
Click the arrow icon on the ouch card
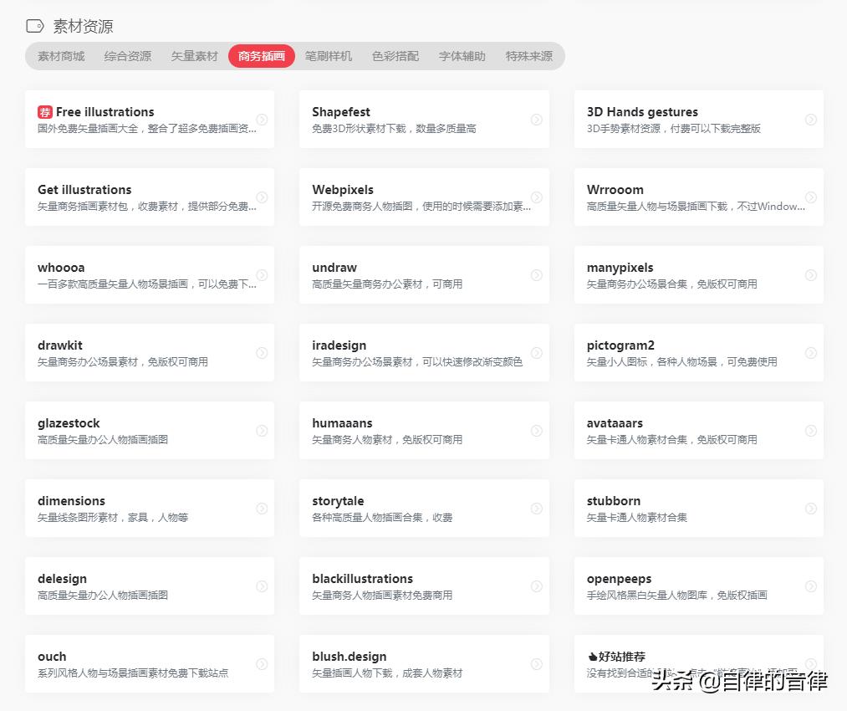point(262,663)
